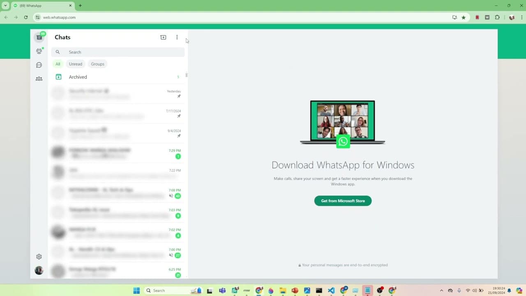Open PowerPoint from the taskbar

pos(295,291)
